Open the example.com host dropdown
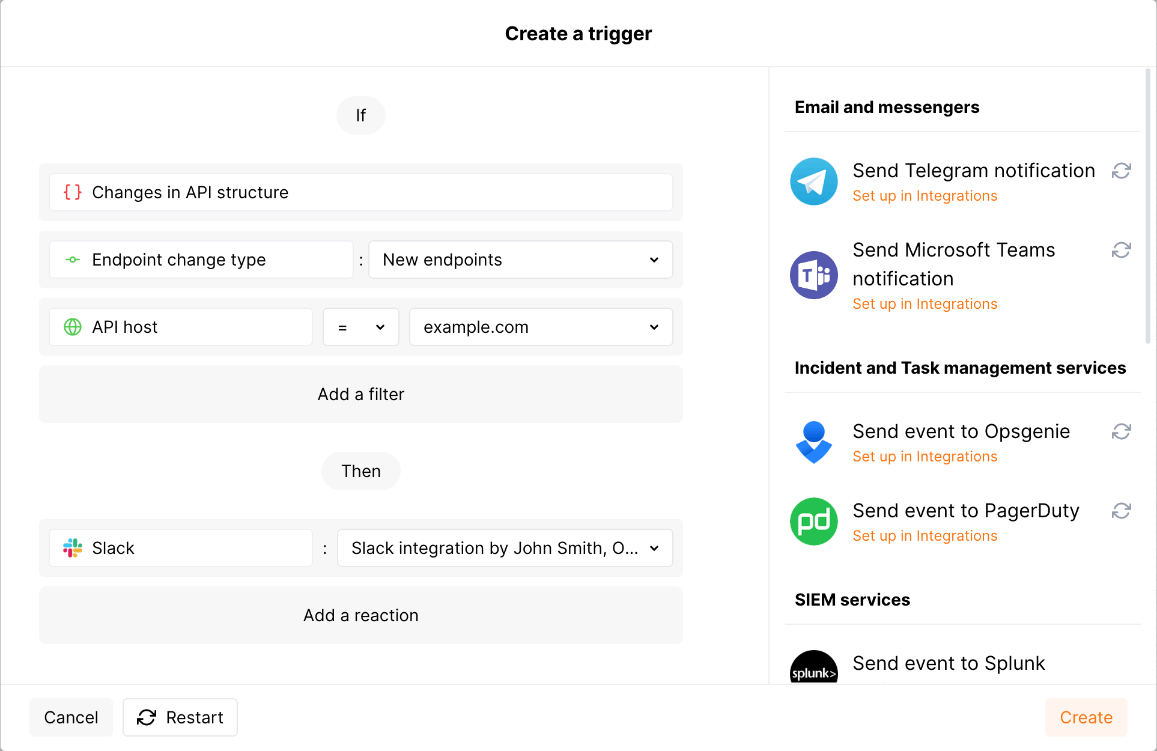The height and width of the screenshot is (751, 1157). (x=540, y=327)
